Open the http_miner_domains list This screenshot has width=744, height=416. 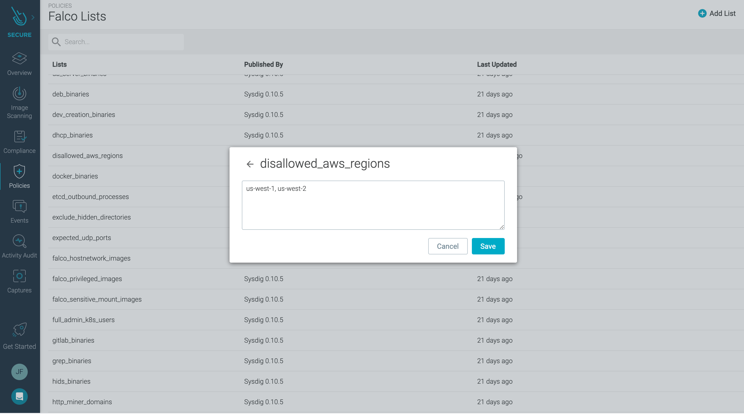pyautogui.click(x=396, y=402)
